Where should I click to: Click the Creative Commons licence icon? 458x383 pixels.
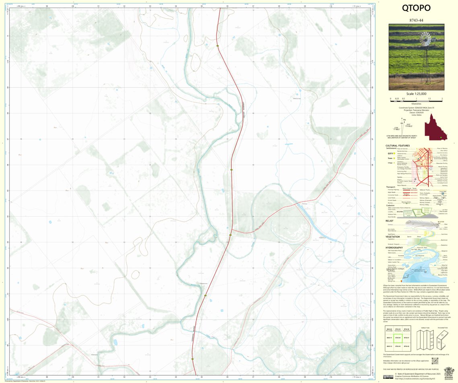(x=388, y=376)
